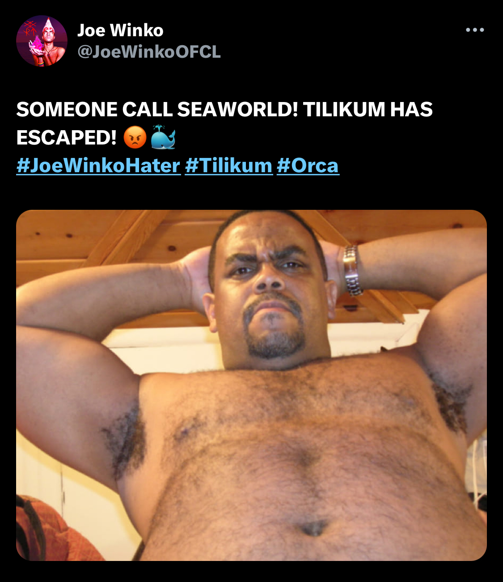Open the Joe Winko profile avatar
503x582 pixels.
(42, 41)
